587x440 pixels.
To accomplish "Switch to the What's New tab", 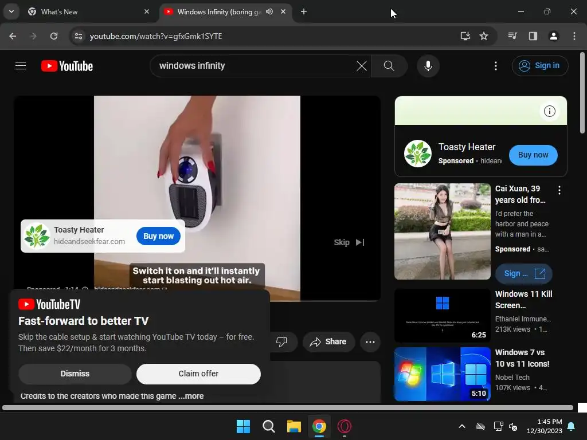I will tap(89, 11).
